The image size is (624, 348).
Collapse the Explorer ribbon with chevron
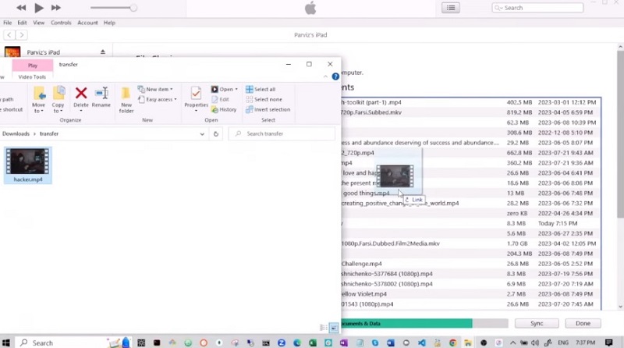point(325,76)
